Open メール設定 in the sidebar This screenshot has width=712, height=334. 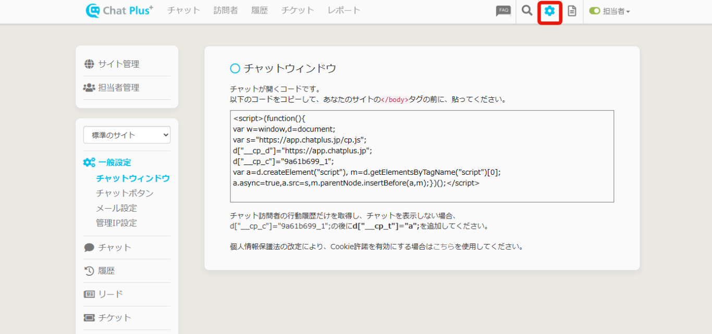[116, 208]
